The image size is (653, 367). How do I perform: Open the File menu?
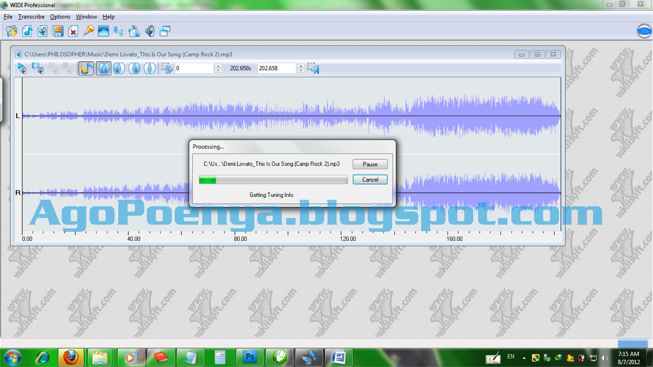click(8, 17)
